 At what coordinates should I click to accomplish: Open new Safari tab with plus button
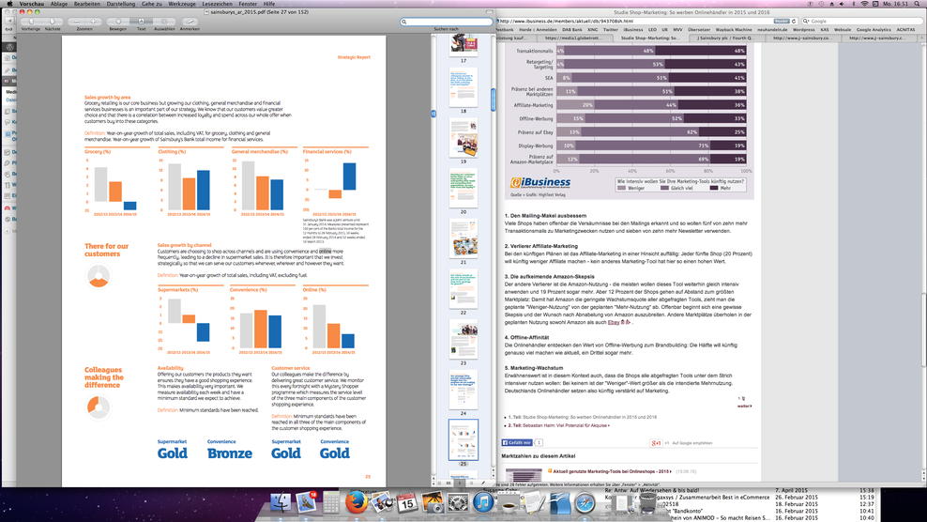click(919, 38)
